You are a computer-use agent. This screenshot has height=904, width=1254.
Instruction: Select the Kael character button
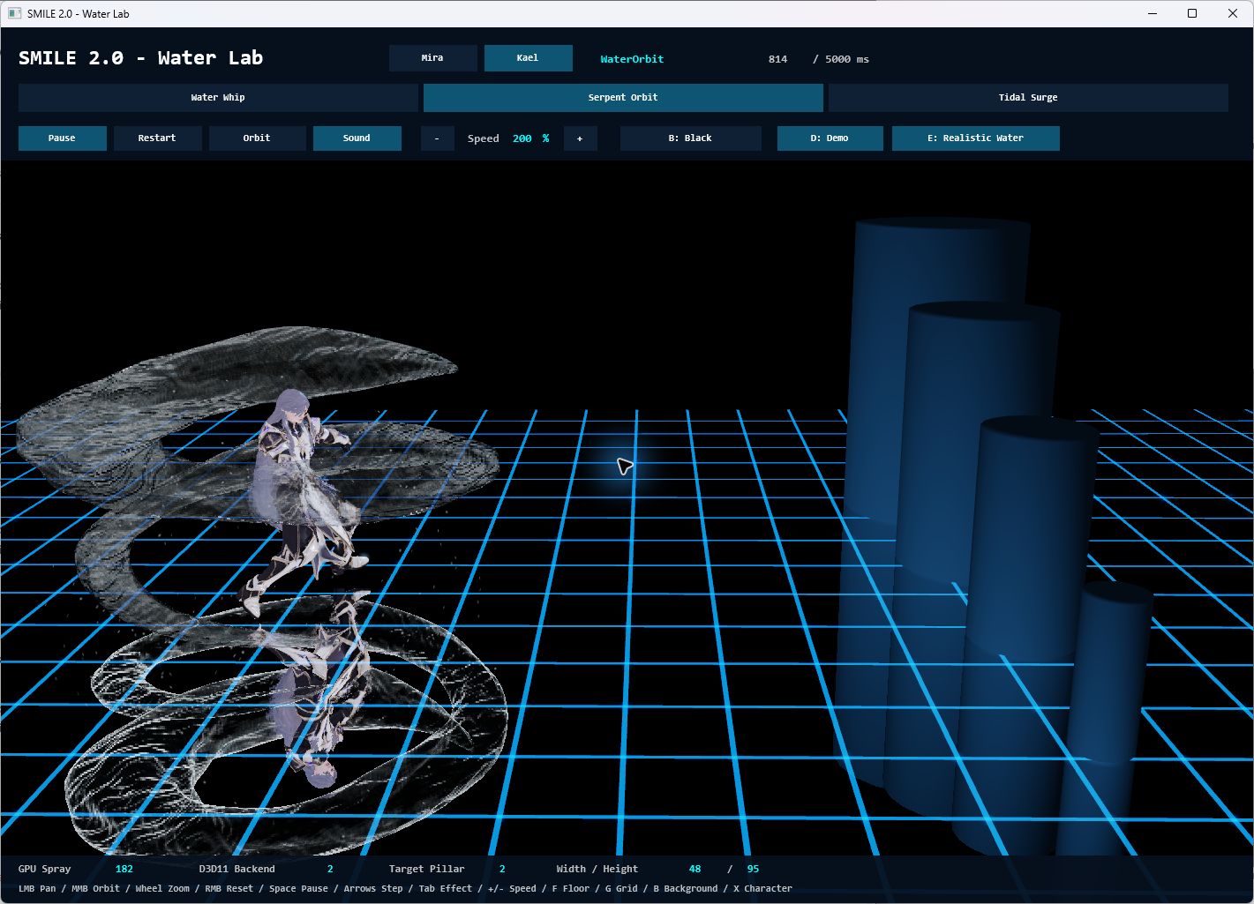click(x=528, y=58)
